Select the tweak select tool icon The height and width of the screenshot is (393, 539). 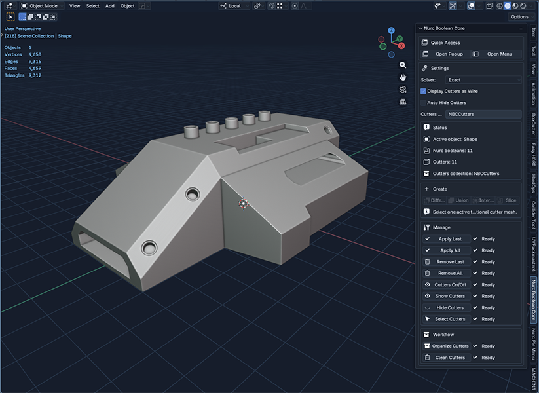tap(10, 16)
